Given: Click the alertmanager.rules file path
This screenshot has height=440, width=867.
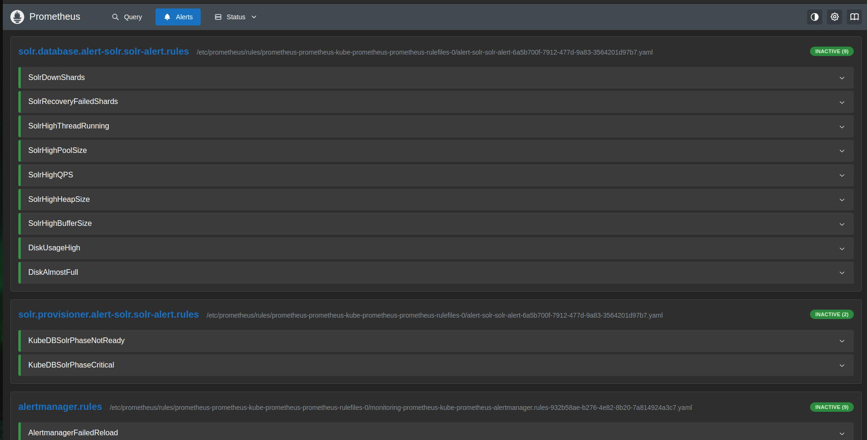Looking at the screenshot, I should point(401,408).
